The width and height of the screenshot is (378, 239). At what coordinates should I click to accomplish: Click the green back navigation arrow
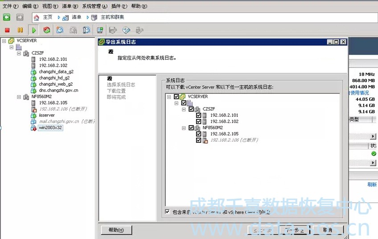(7, 17)
